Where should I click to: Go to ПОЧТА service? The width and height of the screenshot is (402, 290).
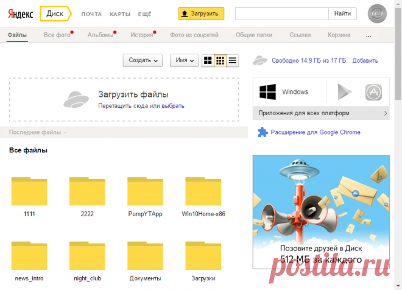[91, 14]
